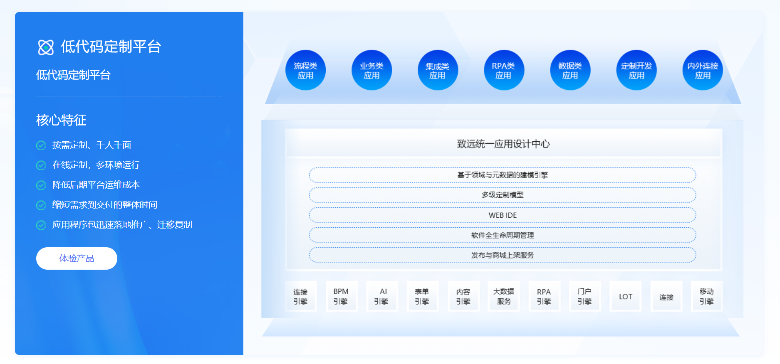This screenshot has width=780, height=364.
Task: Select the 门户引擎 box
Action: coord(584,296)
